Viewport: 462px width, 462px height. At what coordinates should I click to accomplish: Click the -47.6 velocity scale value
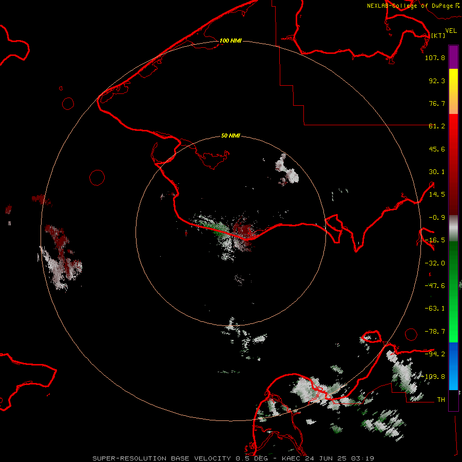435,286
